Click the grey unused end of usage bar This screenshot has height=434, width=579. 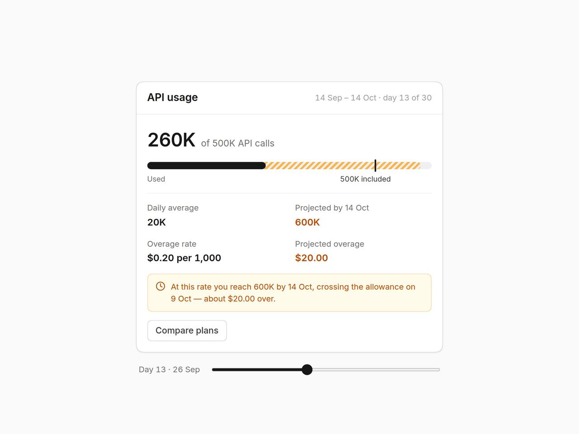(x=426, y=165)
